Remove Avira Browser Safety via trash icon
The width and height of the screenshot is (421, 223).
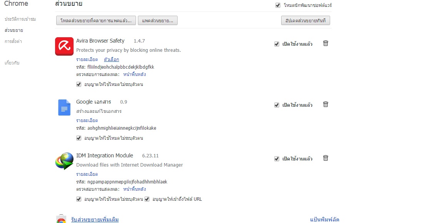coord(325,43)
